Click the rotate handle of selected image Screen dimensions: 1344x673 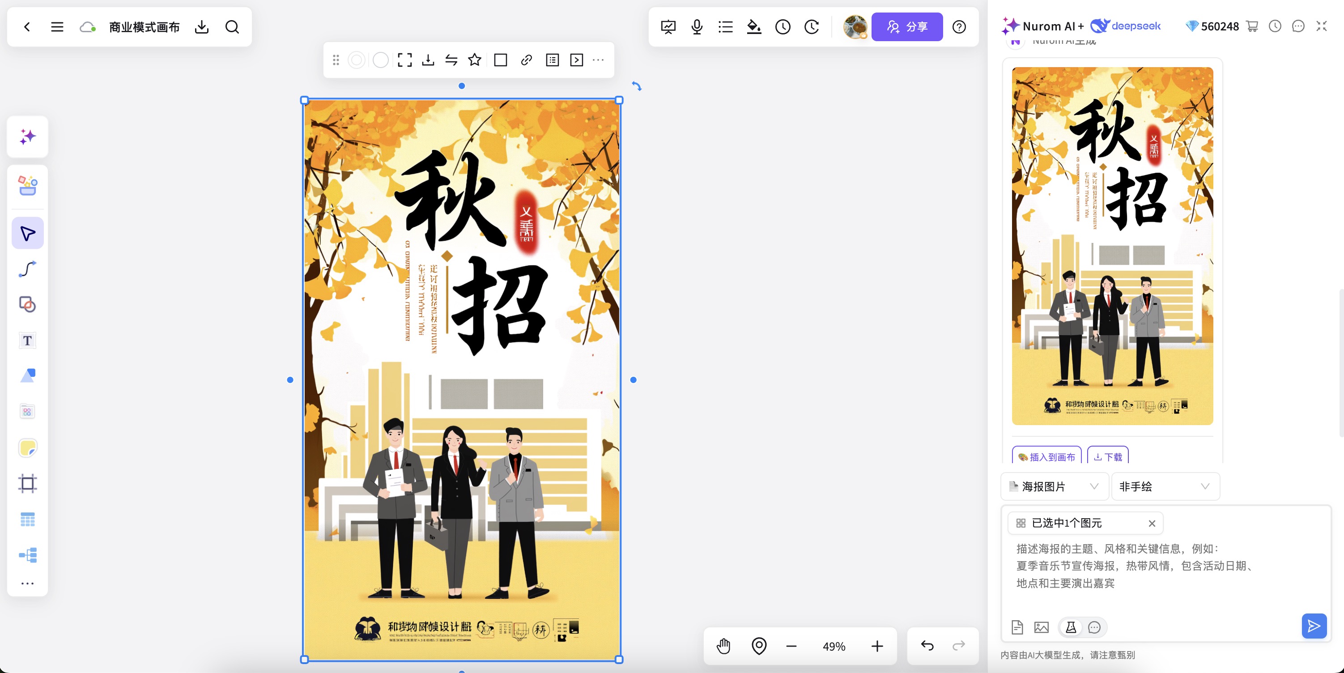pos(637,86)
